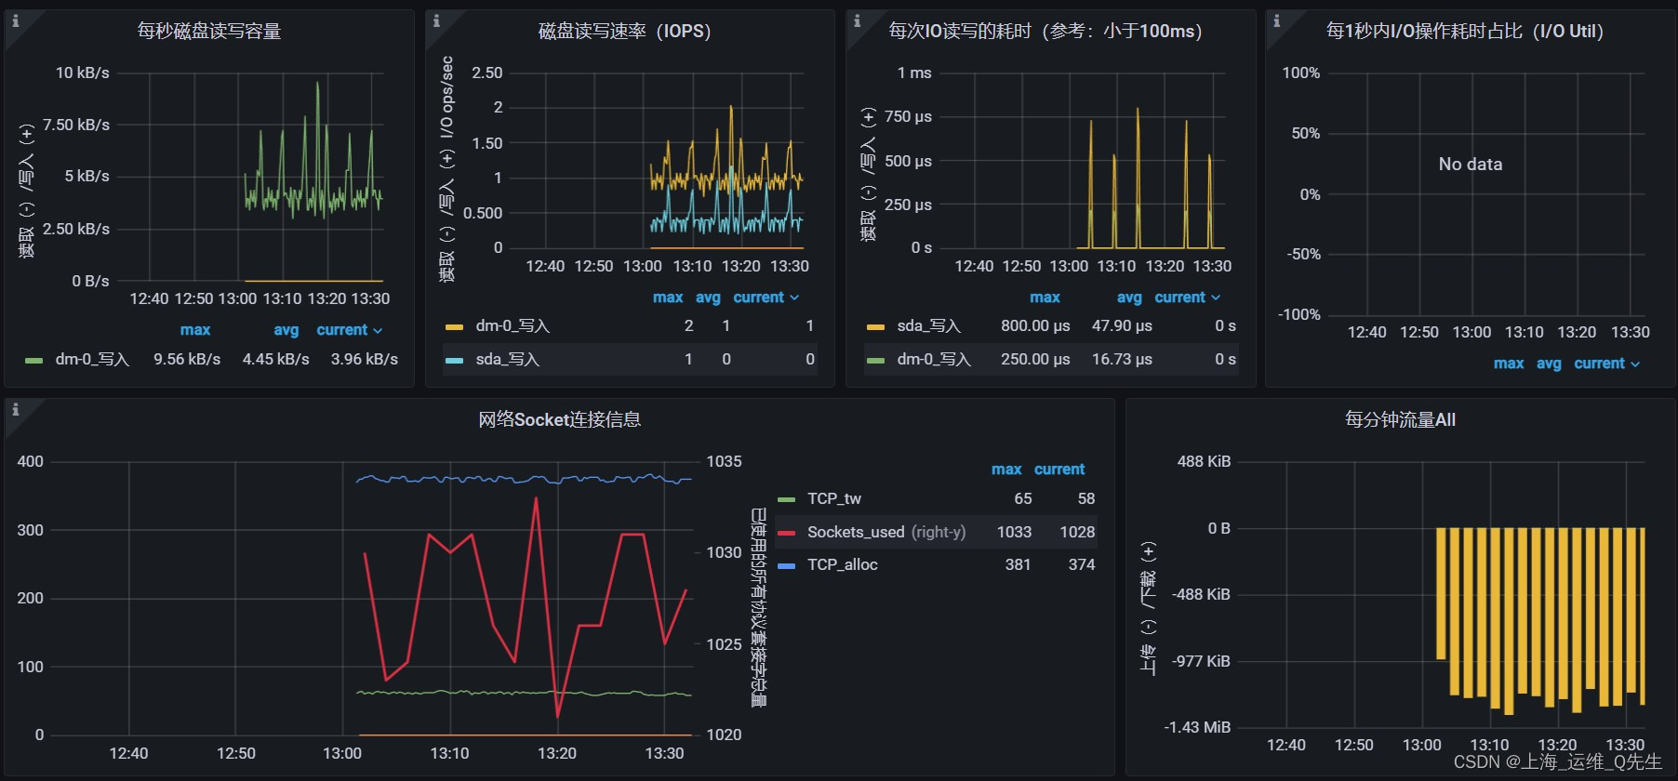Click the Sockets_used current value 1028
Screen dimensions: 1678x781
coord(1077,532)
